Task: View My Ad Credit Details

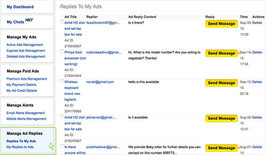Action: tap(22, 91)
